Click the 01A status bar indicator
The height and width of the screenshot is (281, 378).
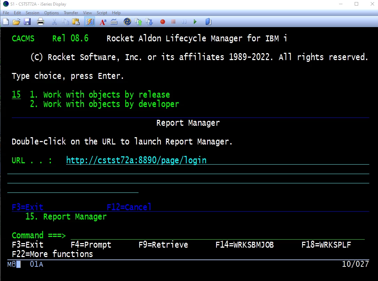[x=37, y=264]
